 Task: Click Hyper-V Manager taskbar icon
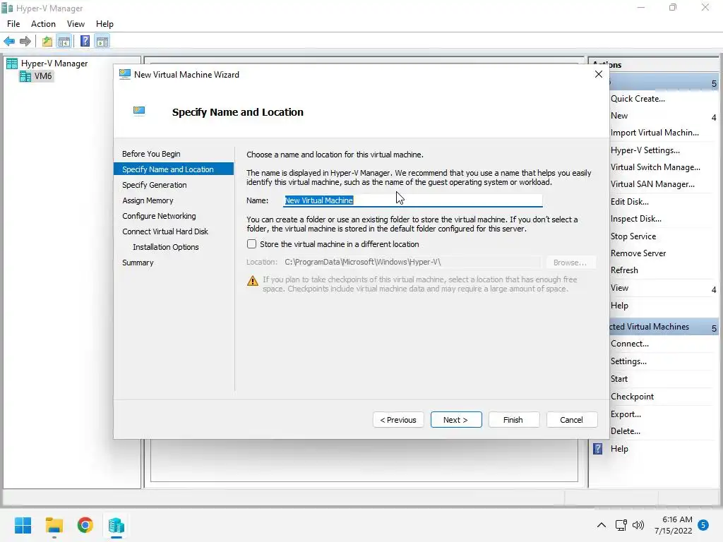(x=116, y=525)
